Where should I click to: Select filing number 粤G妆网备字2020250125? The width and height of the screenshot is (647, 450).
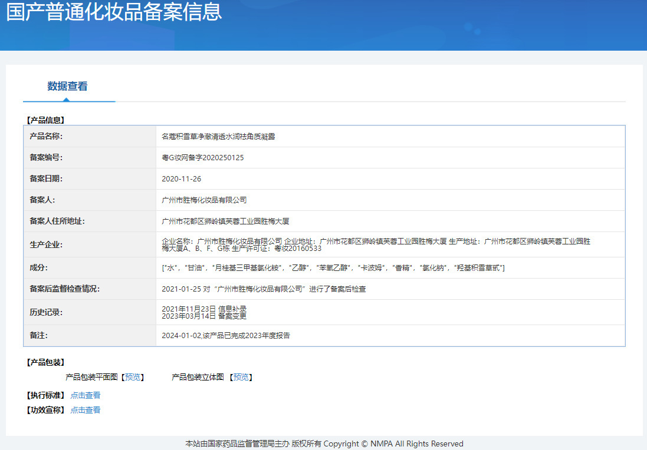pyautogui.click(x=203, y=158)
